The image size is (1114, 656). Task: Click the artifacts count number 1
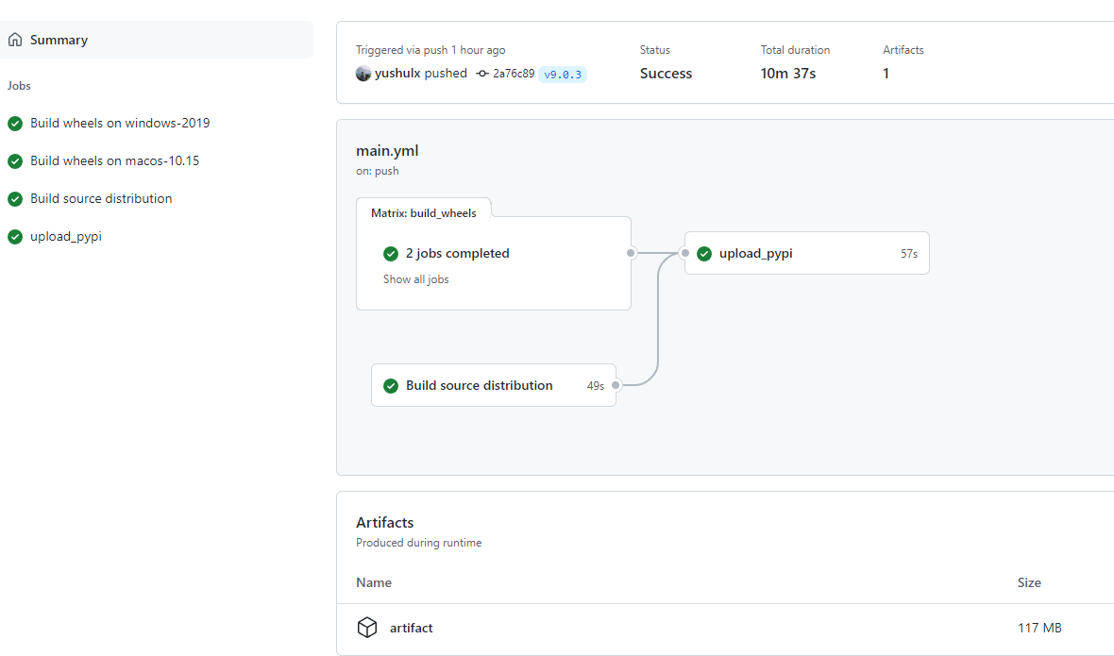coord(886,74)
